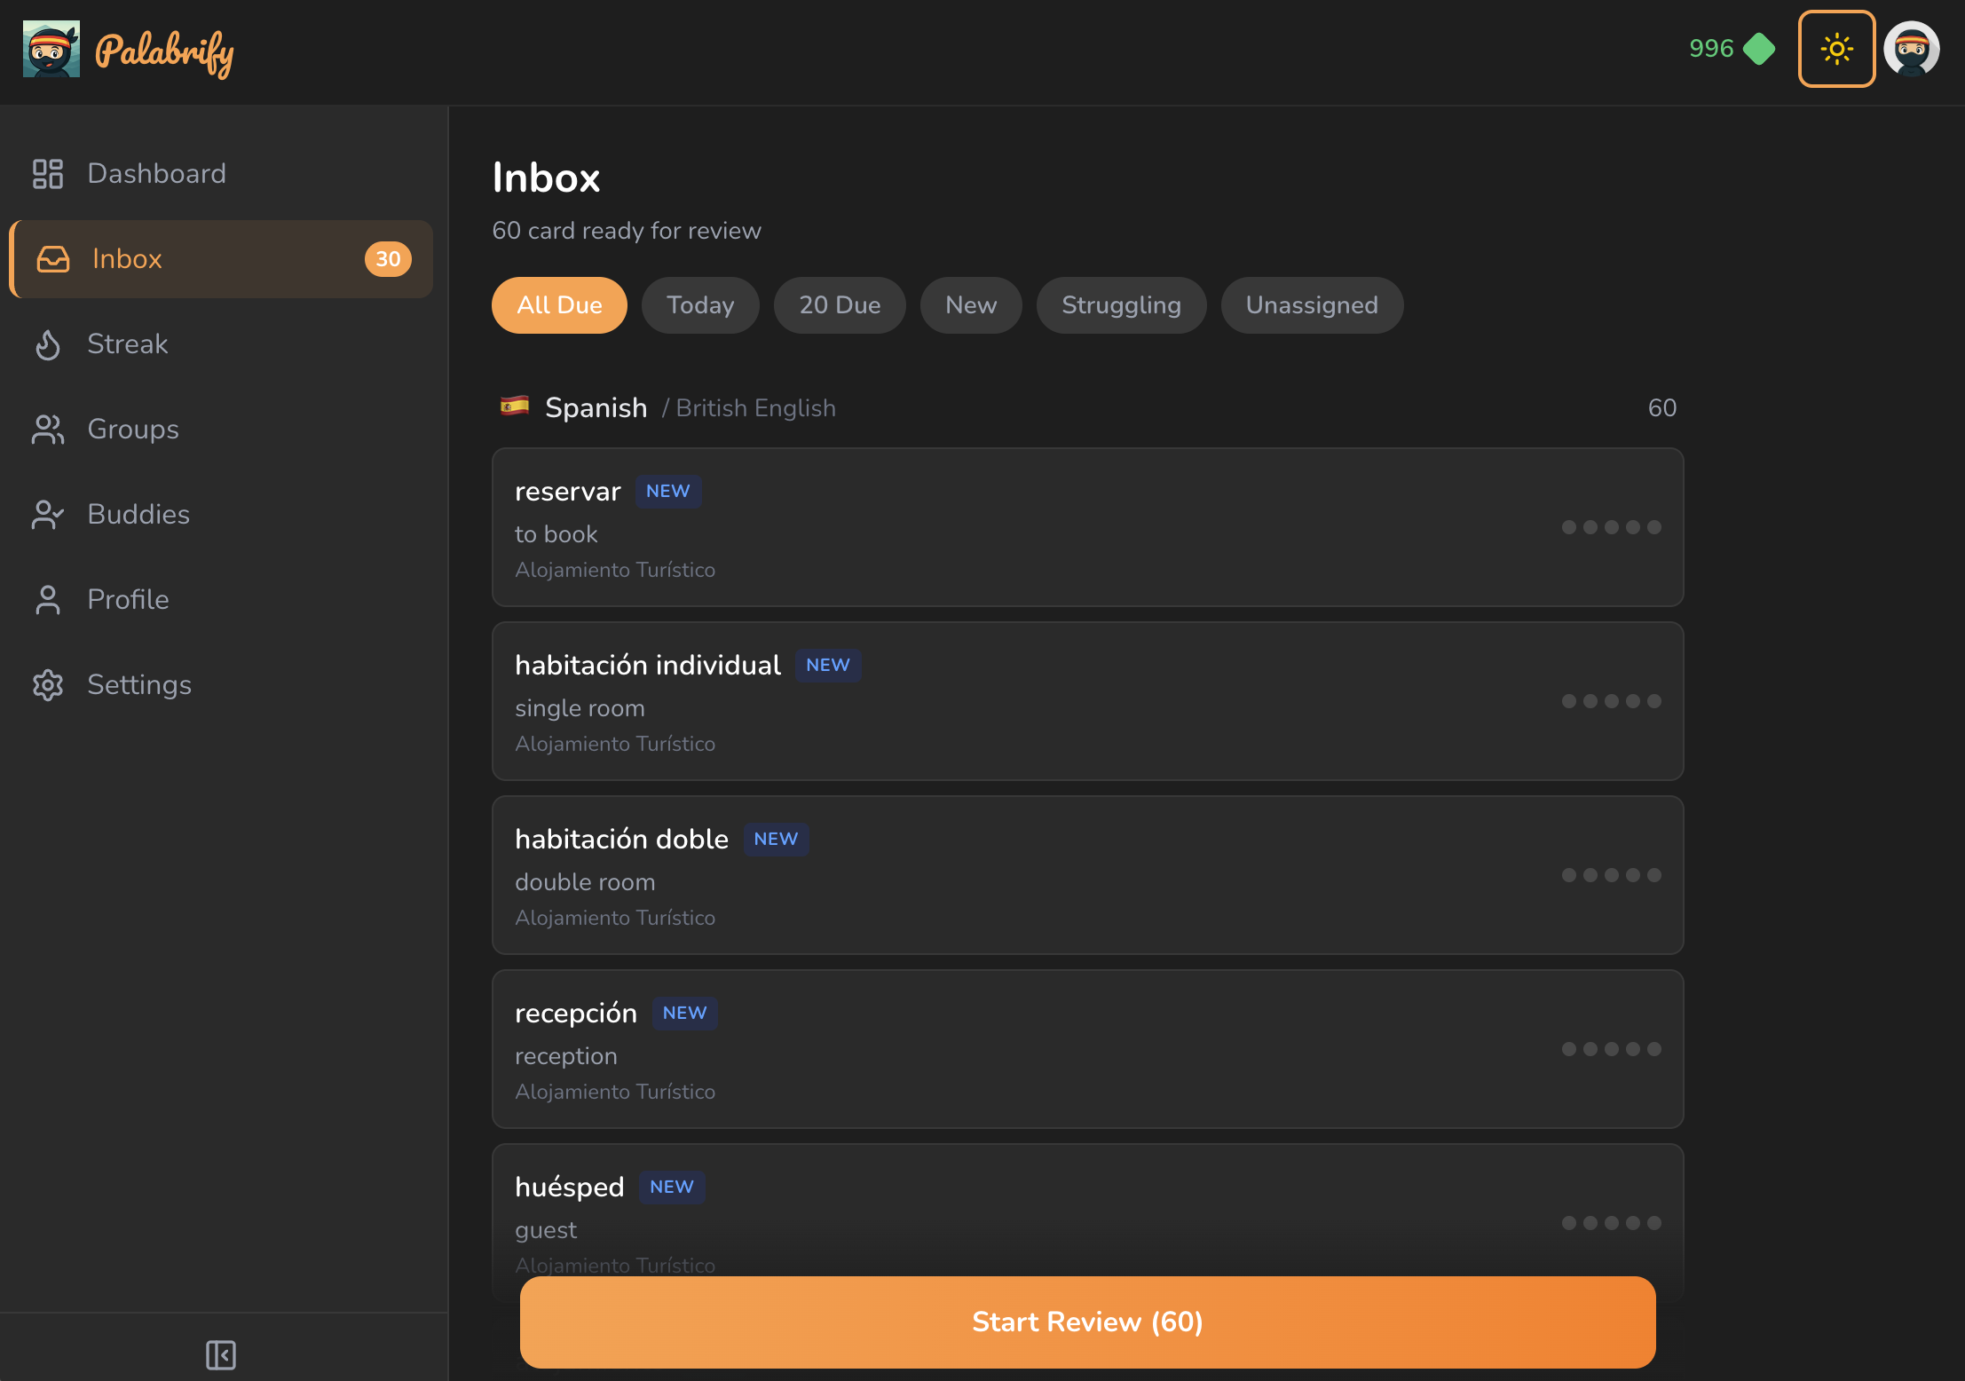Click the NEW badge on habitación individual
This screenshot has height=1381, width=1965.
pyautogui.click(x=827, y=665)
